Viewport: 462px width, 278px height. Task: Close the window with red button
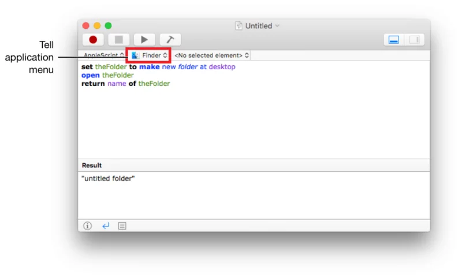pyautogui.click(x=85, y=25)
